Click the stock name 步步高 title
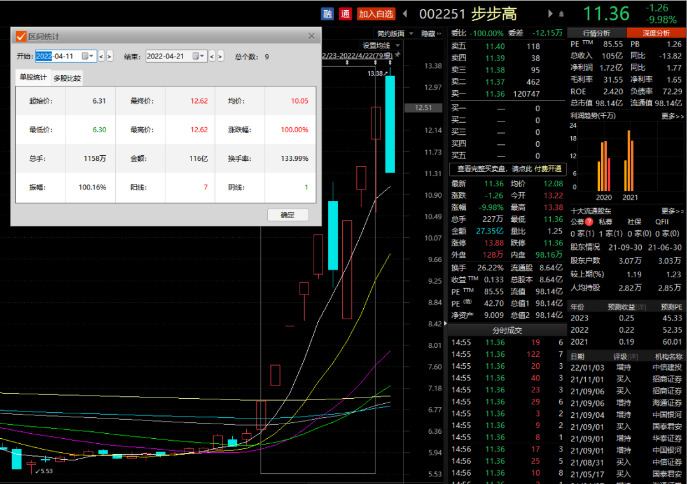The width and height of the screenshot is (687, 484). pos(494,14)
